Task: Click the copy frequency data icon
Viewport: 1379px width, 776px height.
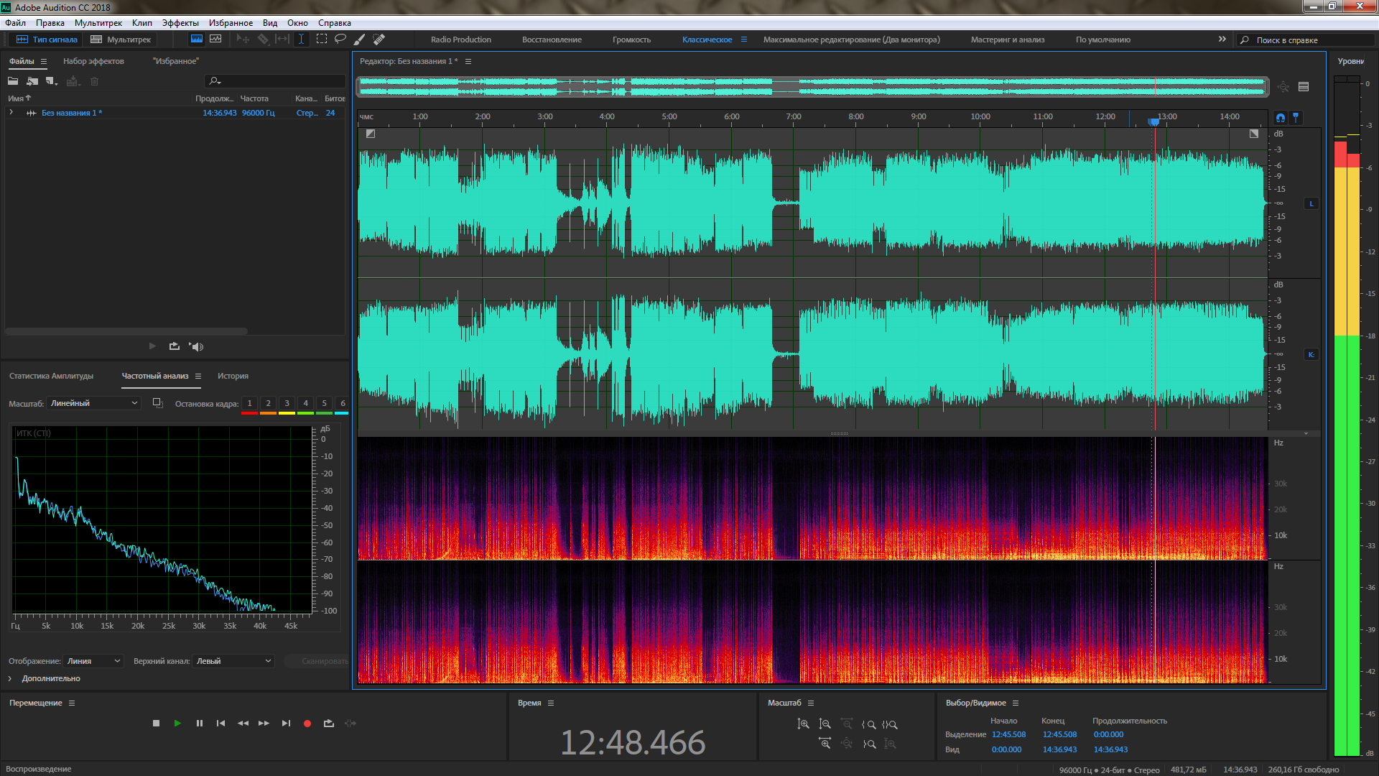Action: [x=157, y=403]
